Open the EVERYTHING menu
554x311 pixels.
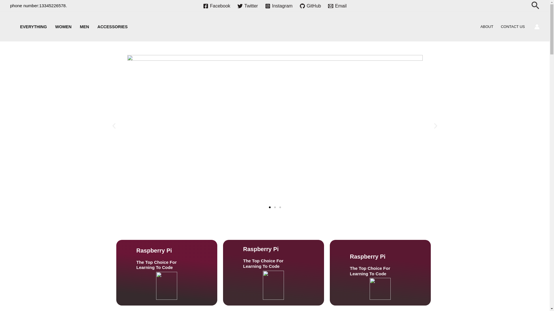tap(33, 27)
